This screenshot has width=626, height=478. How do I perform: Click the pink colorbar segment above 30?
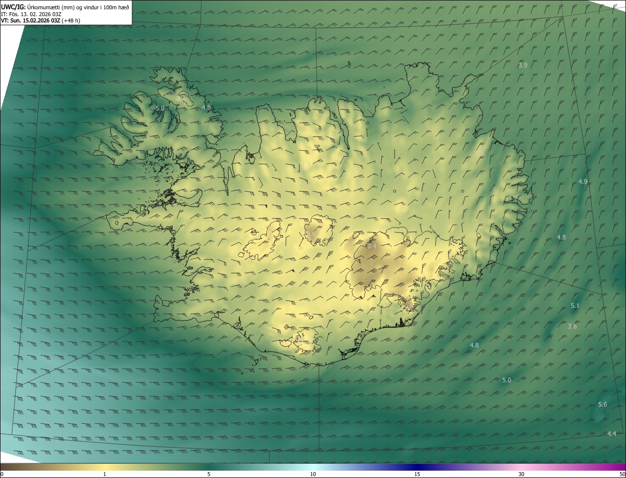pyautogui.click(x=521, y=467)
